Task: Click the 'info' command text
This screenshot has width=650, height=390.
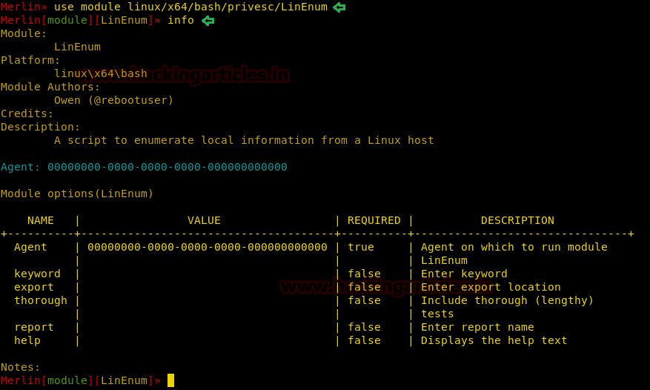Action: tap(181, 20)
